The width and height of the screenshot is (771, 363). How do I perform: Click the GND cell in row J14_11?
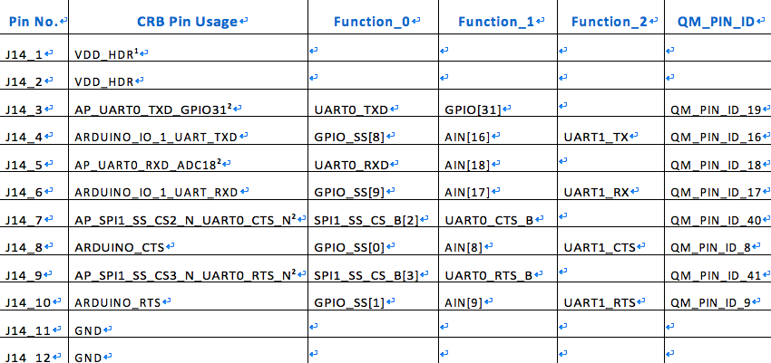[189, 324]
